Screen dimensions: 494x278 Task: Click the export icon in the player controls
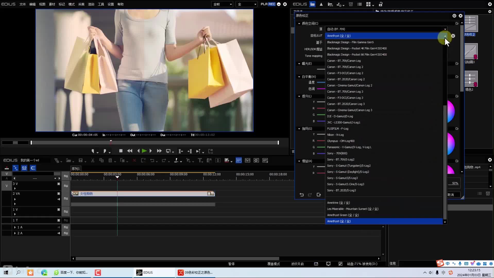pyautogui.click(x=211, y=151)
